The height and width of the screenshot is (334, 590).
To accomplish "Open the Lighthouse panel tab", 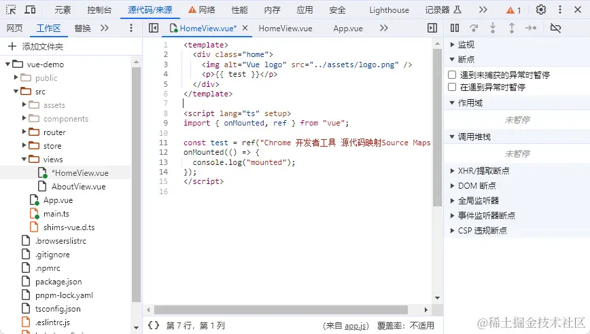I will [389, 10].
